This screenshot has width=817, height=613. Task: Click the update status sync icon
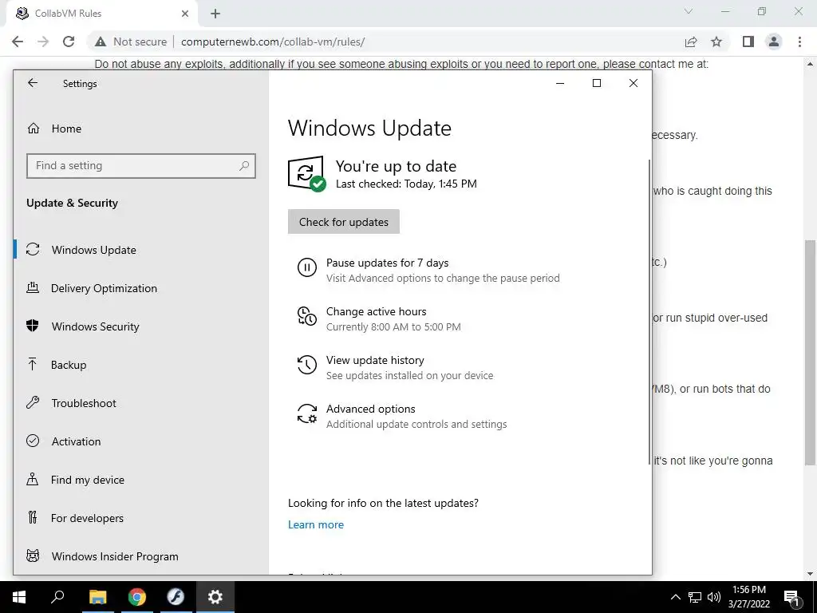coord(306,173)
